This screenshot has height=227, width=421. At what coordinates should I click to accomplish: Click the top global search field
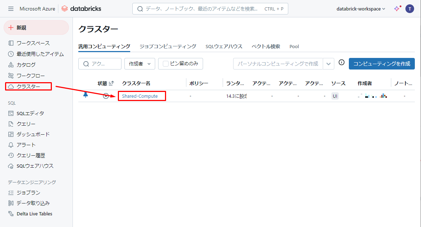point(210,9)
